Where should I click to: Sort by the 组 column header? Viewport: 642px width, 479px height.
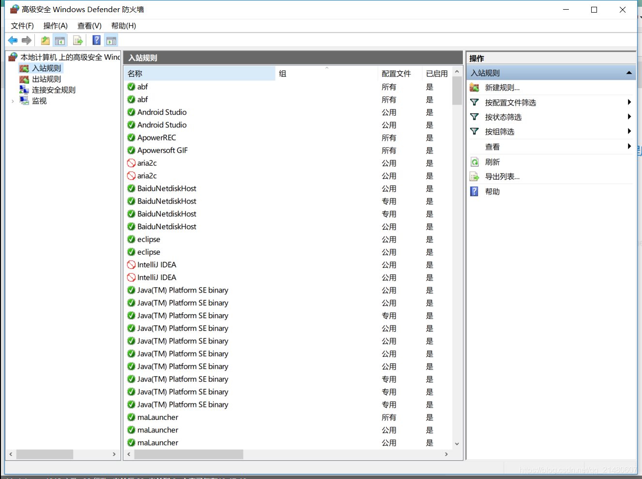tap(326, 74)
